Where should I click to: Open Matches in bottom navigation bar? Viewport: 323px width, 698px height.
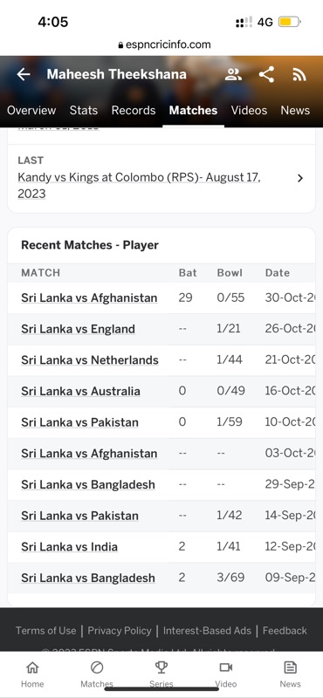coord(97,674)
